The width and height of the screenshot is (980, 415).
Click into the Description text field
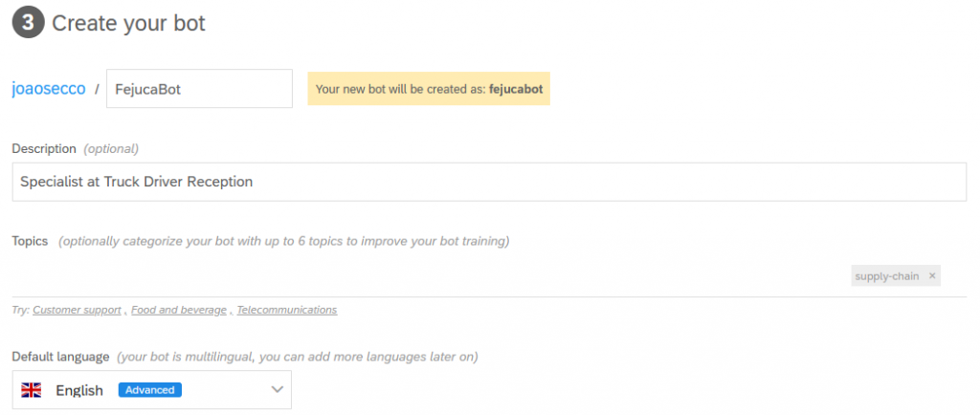(488, 182)
